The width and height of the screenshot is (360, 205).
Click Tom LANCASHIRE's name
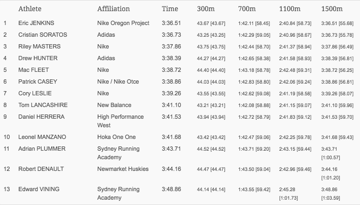43,105
